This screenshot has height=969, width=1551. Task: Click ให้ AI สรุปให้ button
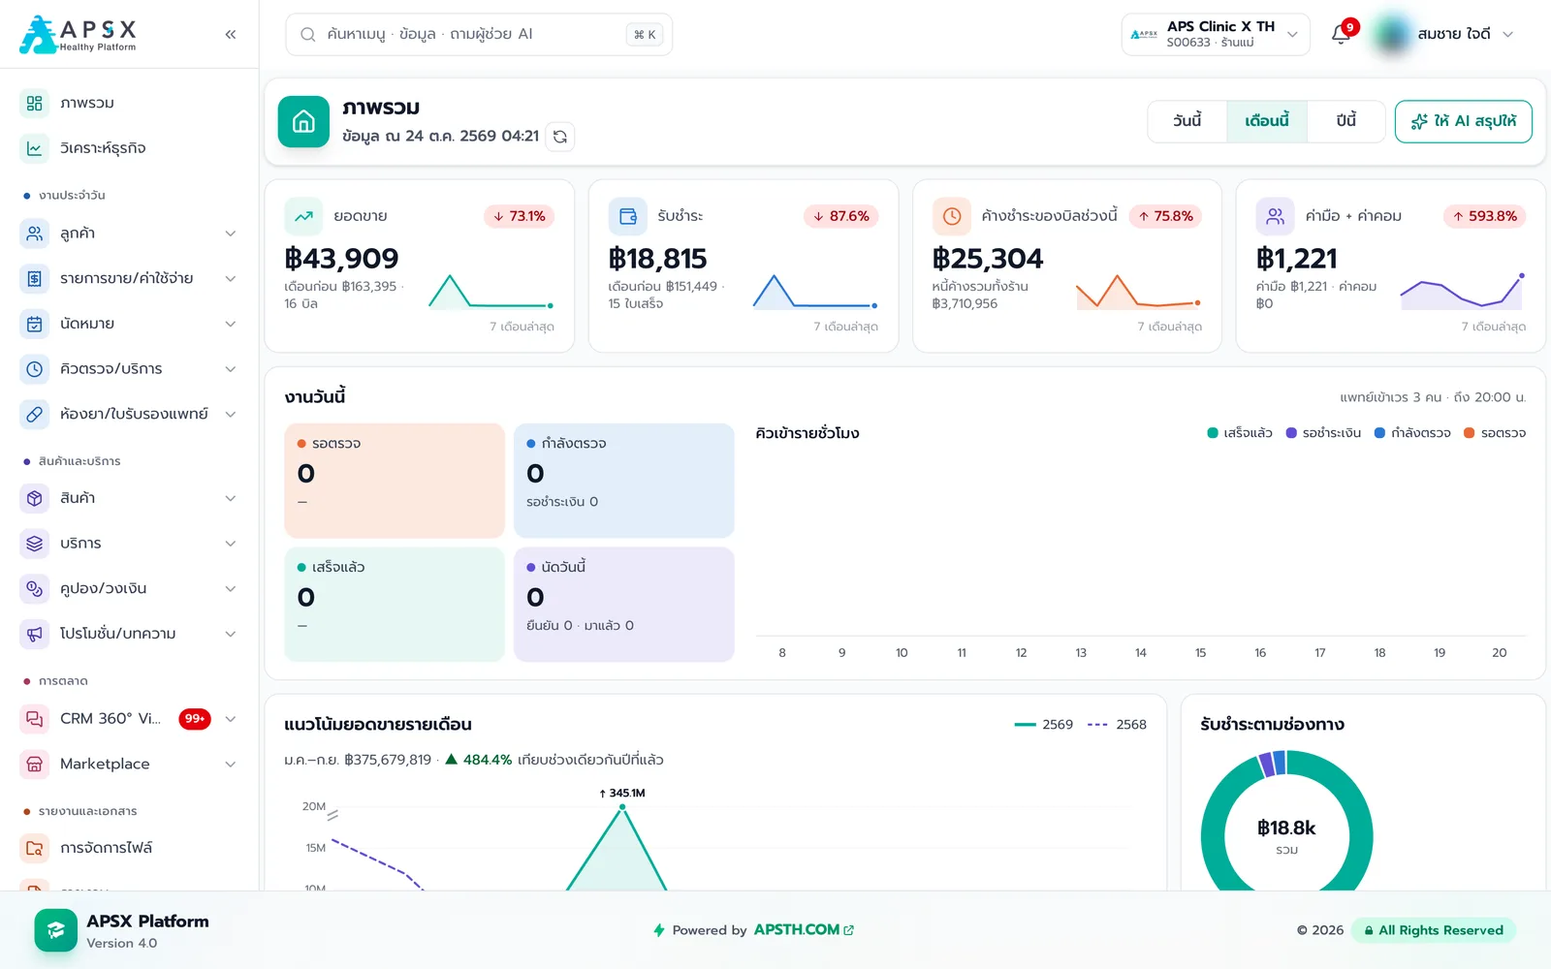(1463, 121)
